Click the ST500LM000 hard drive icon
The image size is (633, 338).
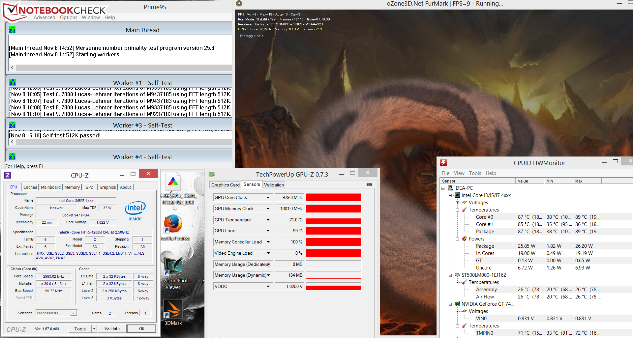pyautogui.click(x=457, y=275)
